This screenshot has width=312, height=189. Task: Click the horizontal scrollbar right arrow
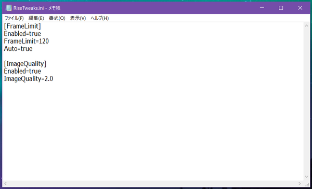300,183
